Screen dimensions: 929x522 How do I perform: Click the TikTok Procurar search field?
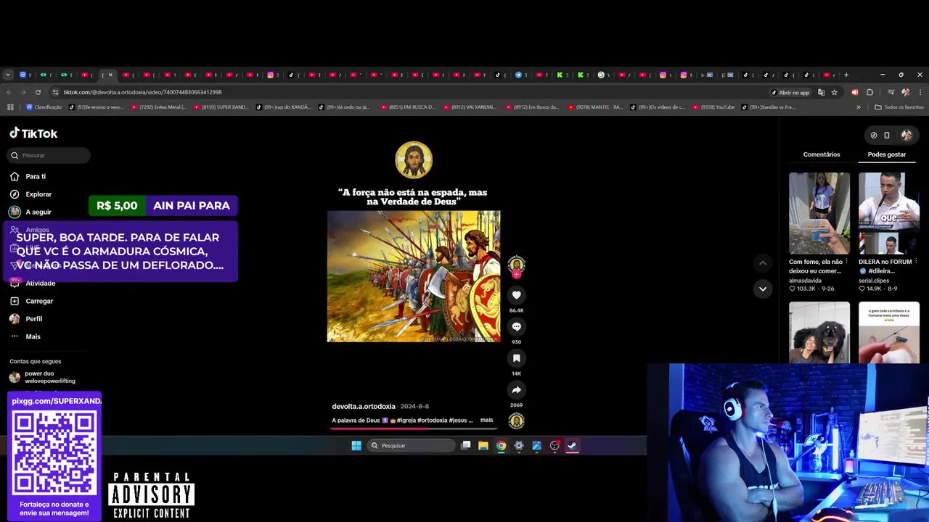pyautogui.click(x=49, y=155)
